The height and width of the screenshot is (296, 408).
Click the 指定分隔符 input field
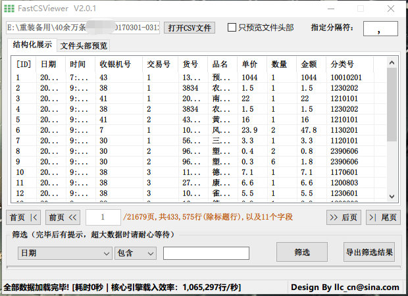click(x=380, y=28)
